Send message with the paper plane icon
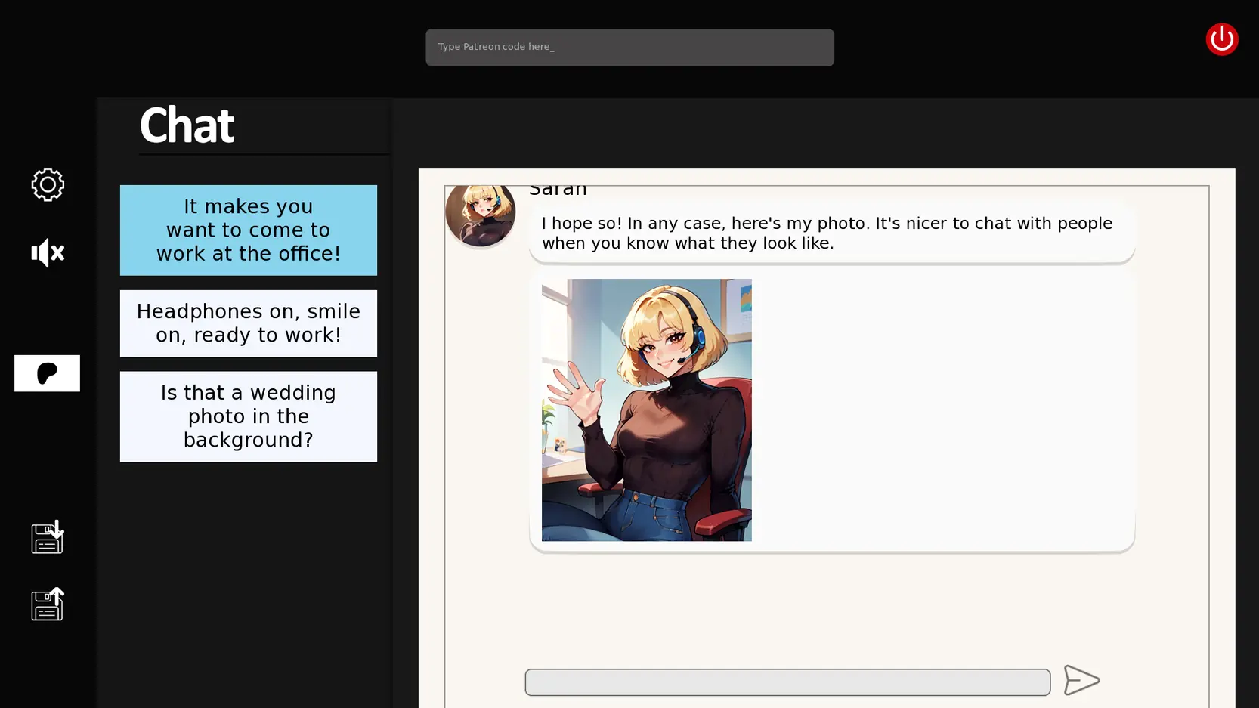 coord(1081,680)
